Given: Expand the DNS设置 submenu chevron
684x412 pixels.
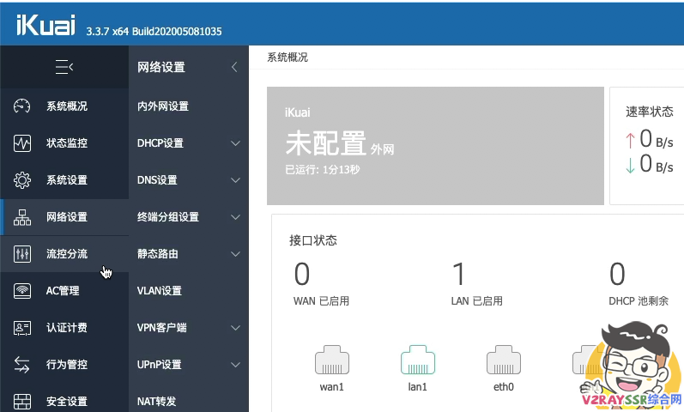Looking at the screenshot, I should pyautogui.click(x=235, y=180).
